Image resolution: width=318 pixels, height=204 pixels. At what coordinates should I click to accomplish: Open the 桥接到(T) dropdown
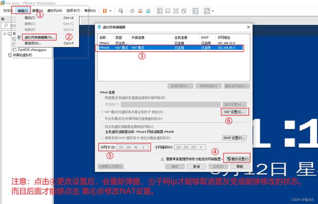(171, 104)
